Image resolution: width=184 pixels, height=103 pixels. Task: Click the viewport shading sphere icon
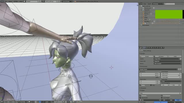pyautogui.click(x=29, y=102)
